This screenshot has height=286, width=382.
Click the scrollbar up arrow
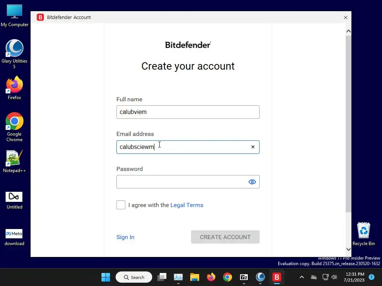pyautogui.click(x=348, y=31)
